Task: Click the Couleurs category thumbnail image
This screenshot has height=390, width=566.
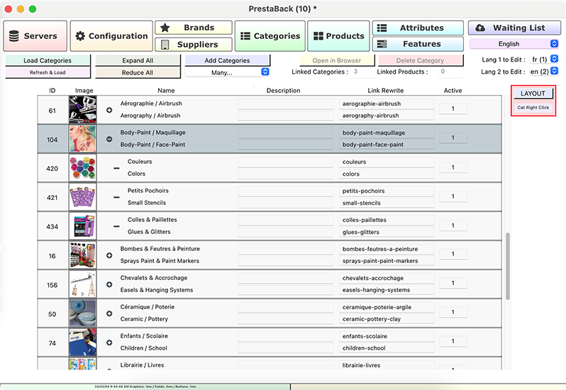Action: (x=82, y=168)
